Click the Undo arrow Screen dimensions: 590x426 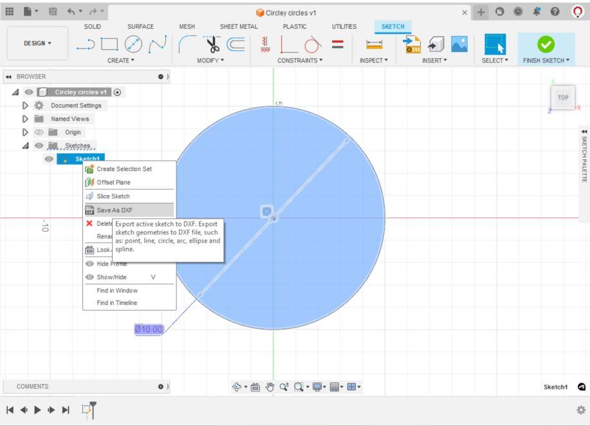[x=71, y=12]
